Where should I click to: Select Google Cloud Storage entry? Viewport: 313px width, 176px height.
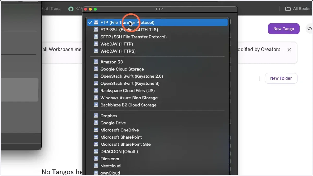point(157,69)
